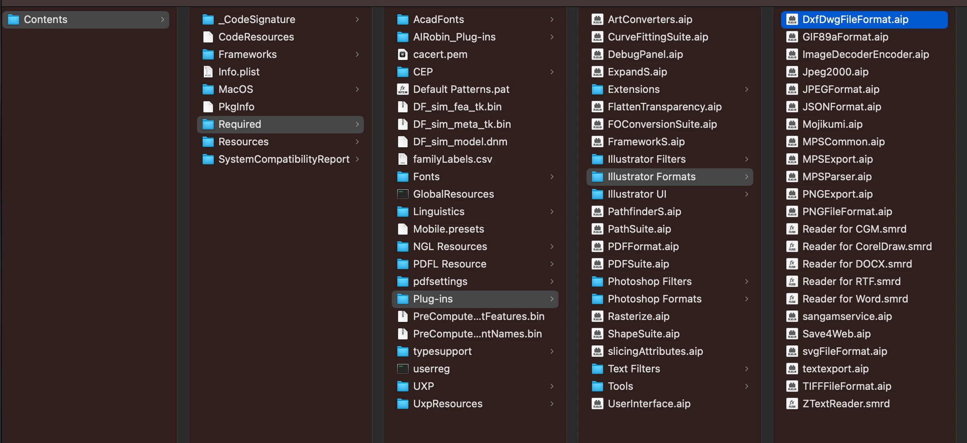Select DF_sim_model.dnm file
Viewport: 967px width, 443px height.
[460, 142]
